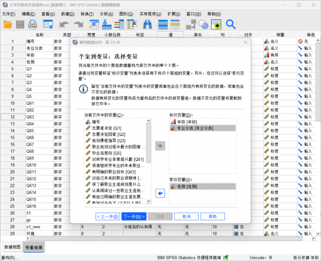Viewport: 321px width, 261px height.
Task: Click the run descriptive statistics toolbar icon
Action: coord(132,25)
